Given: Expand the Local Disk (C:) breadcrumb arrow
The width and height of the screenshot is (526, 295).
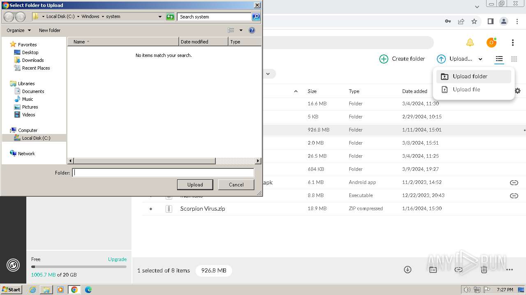Looking at the screenshot, I should tap(78, 17).
